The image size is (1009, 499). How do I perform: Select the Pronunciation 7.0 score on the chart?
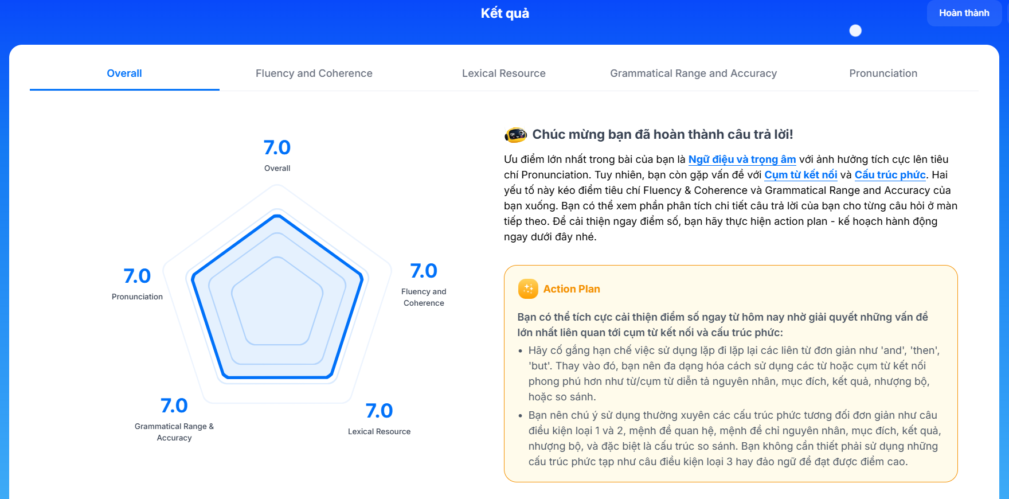pos(137,276)
